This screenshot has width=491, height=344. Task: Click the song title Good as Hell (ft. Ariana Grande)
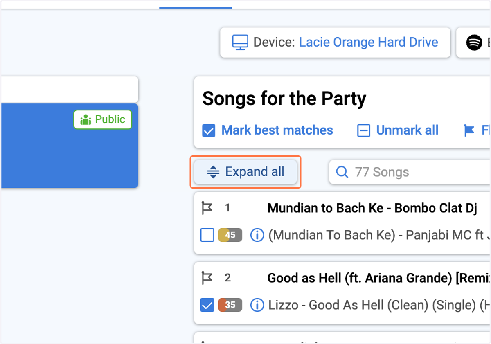coord(378,278)
